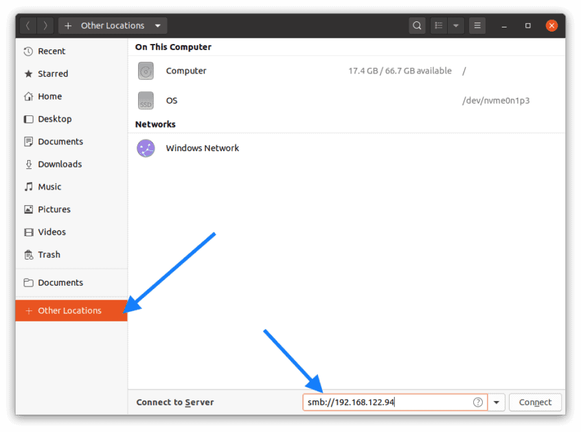This screenshot has width=581, height=432.
Task: Open the search icon in the toolbar
Action: (417, 25)
